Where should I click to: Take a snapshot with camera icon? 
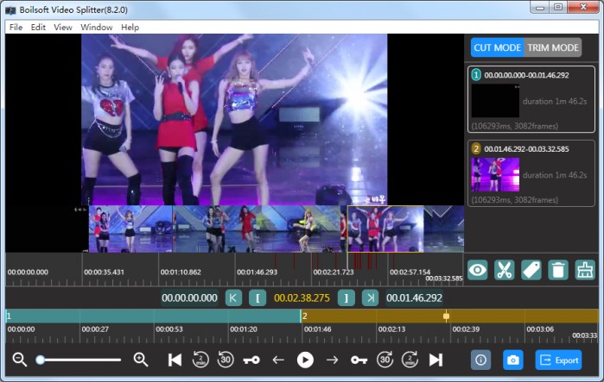click(x=512, y=360)
